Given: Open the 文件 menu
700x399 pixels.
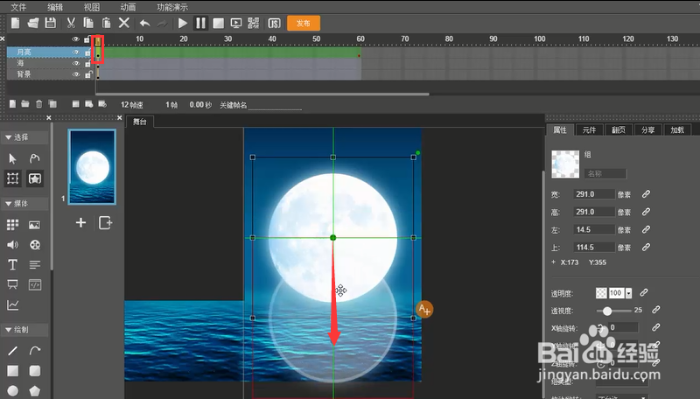Looking at the screenshot, I should (x=18, y=7).
